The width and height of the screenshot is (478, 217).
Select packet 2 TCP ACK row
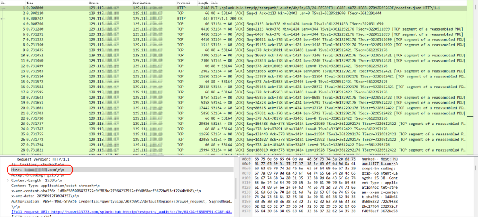click(238, 13)
